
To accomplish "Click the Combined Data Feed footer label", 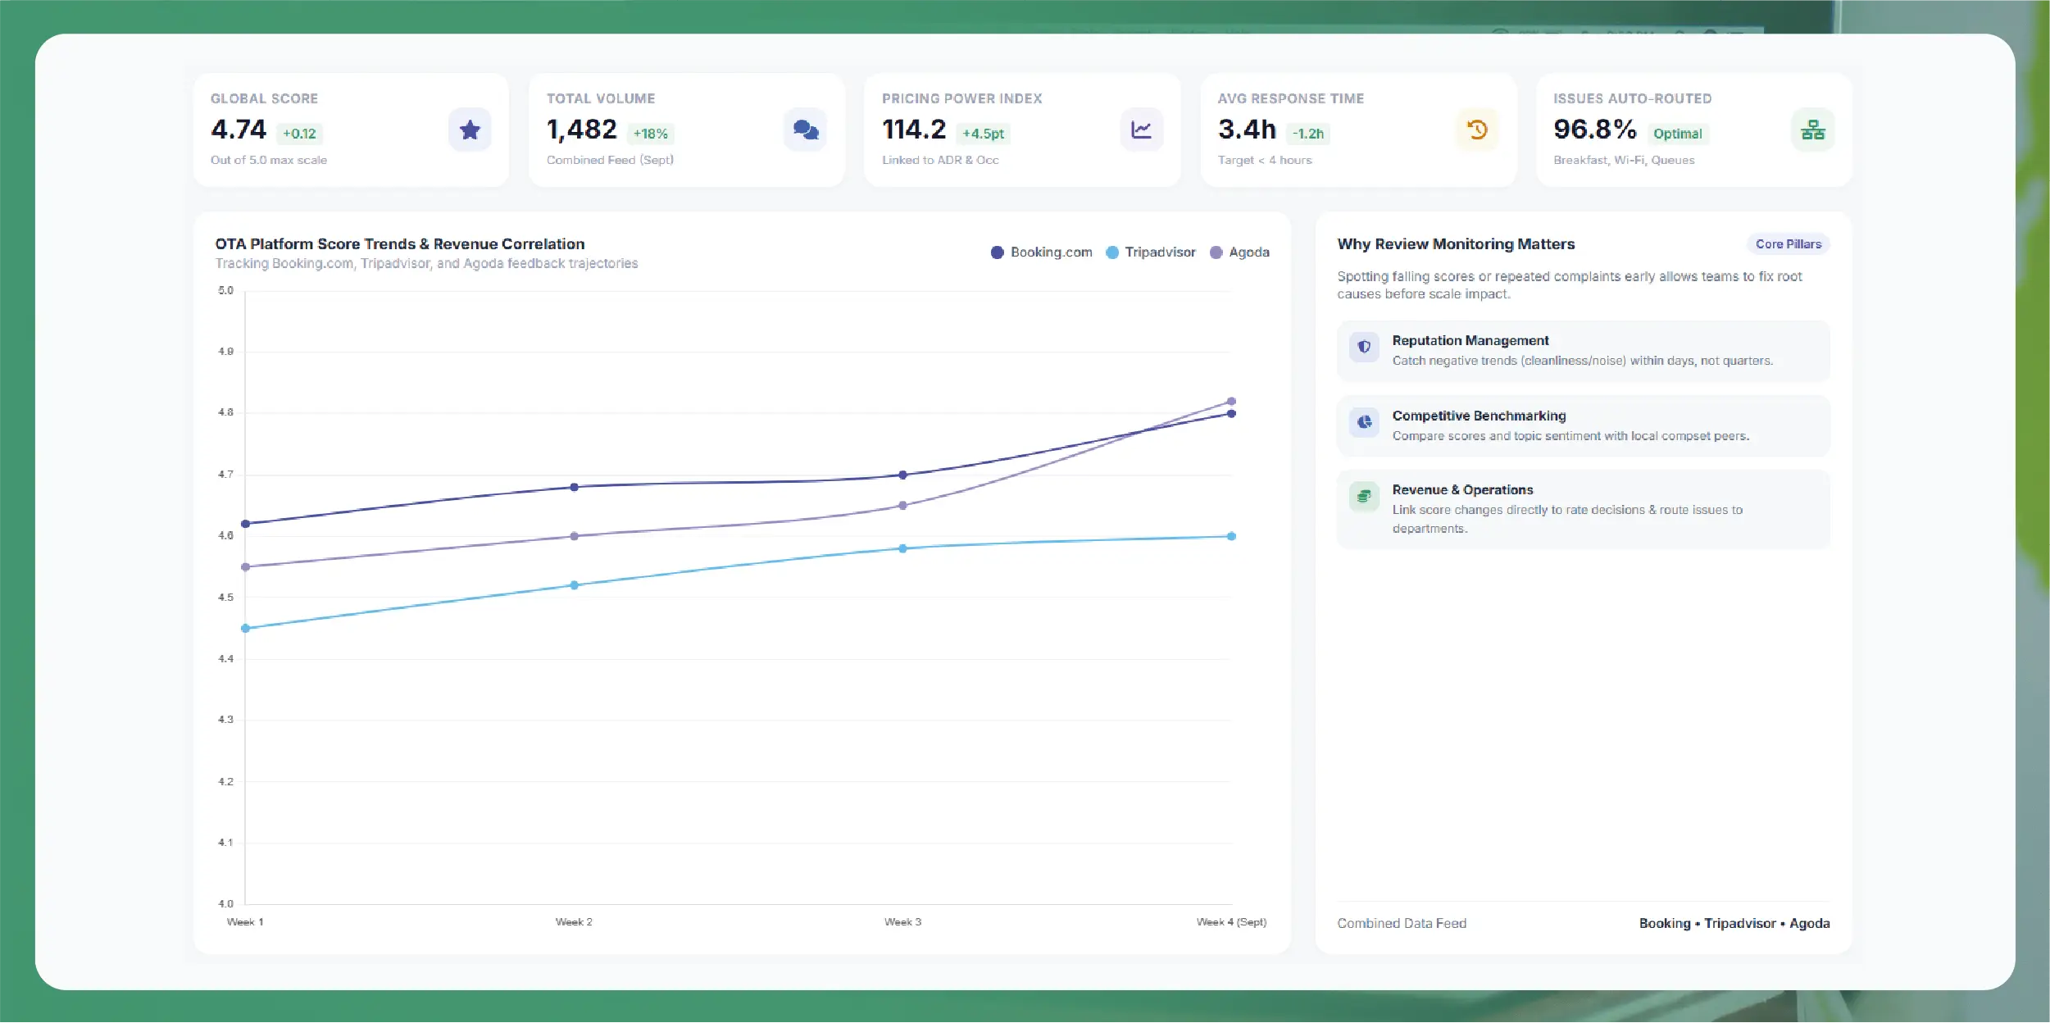I will 1402,923.
